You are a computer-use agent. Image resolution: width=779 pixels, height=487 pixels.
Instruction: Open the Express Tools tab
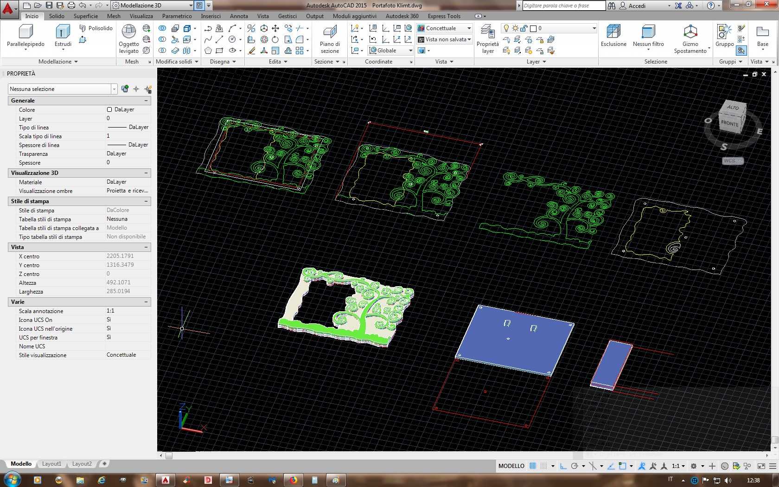(444, 16)
